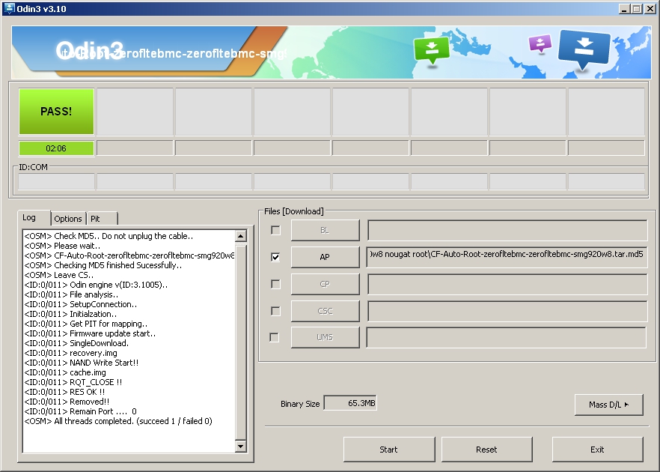The width and height of the screenshot is (660, 472).
Task: Select log line 'Get PIT for mapping..'
Action: [86, 324]
